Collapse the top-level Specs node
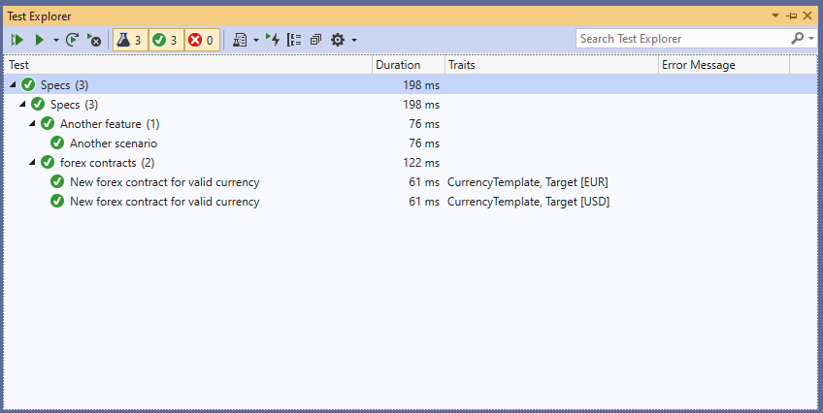 click(13, 85)
